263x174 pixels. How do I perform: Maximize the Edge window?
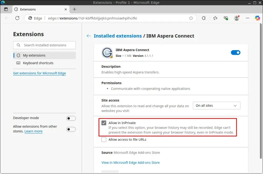click(x=255, y=3)
